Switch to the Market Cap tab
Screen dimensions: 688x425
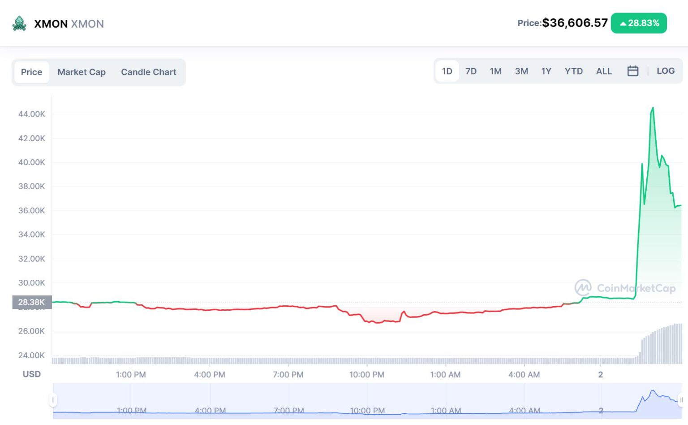(82, 72)
